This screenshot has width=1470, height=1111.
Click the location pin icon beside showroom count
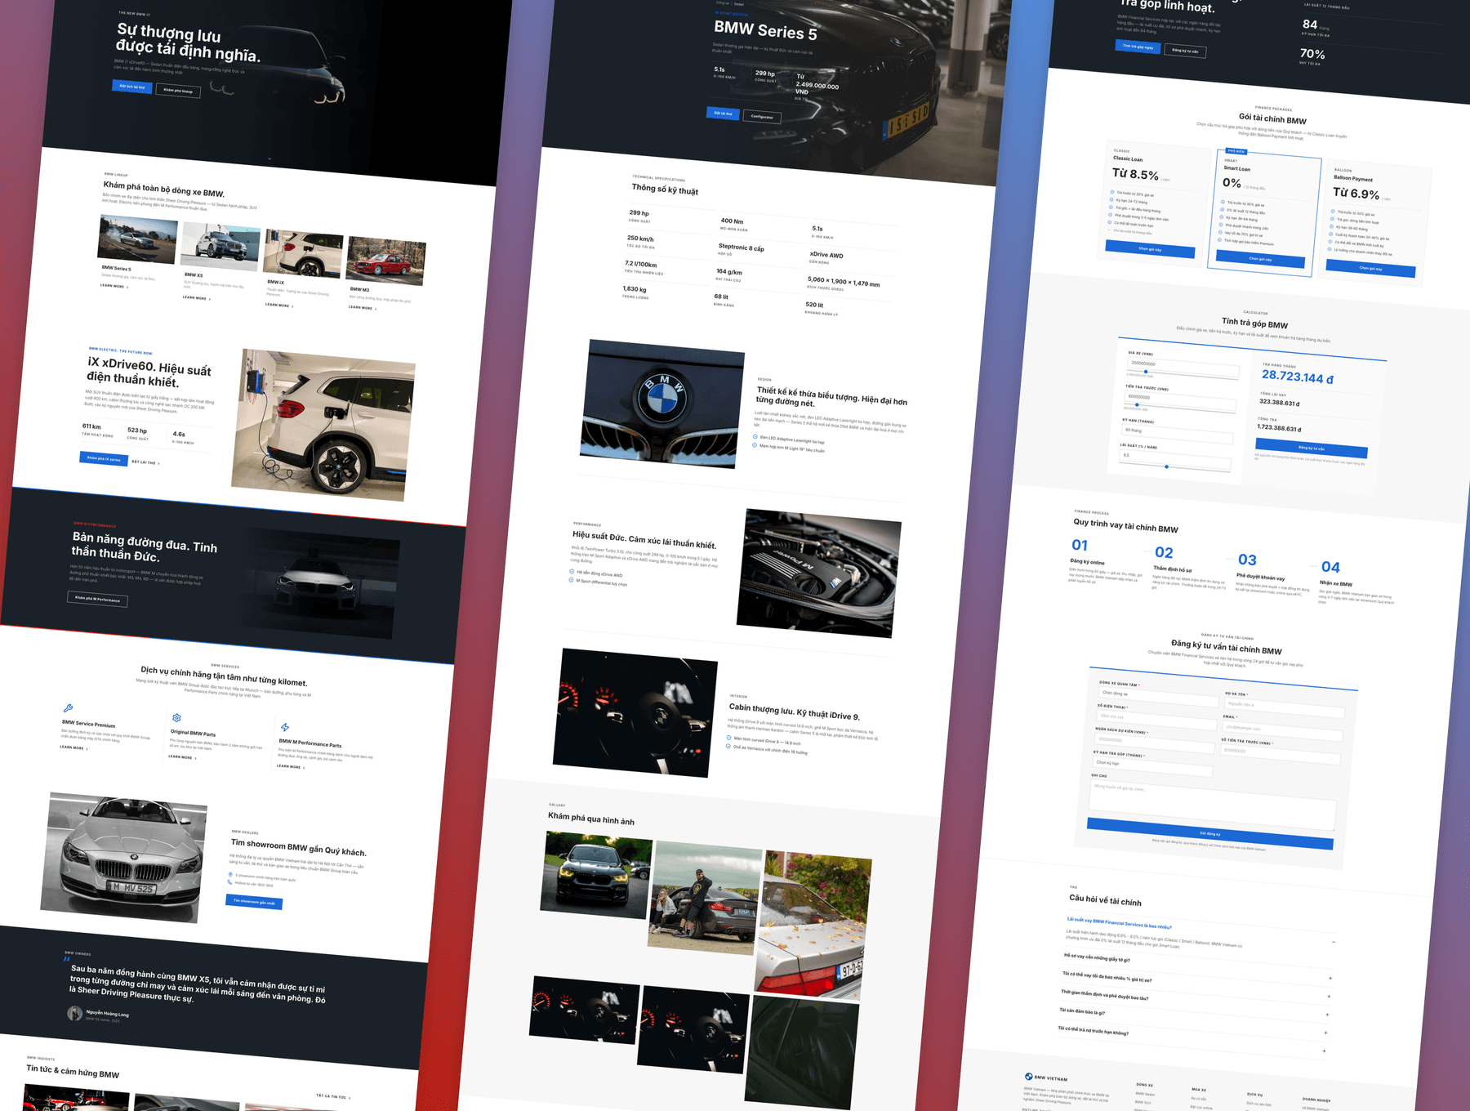pos(230,874)
